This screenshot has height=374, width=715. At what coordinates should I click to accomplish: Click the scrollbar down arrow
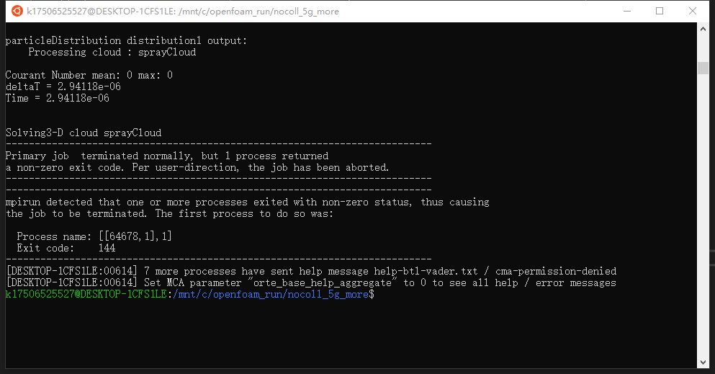(703, 362)
